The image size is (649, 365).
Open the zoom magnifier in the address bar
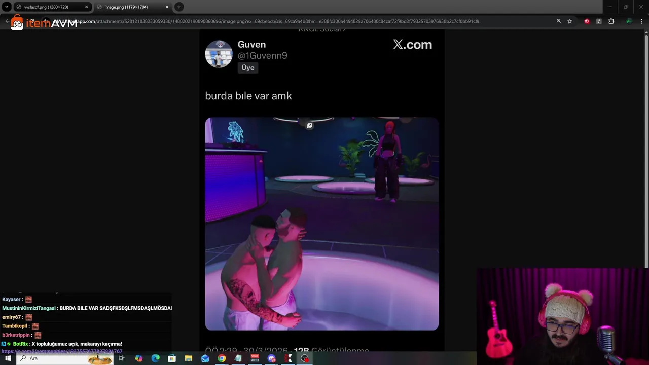(559, 21)
